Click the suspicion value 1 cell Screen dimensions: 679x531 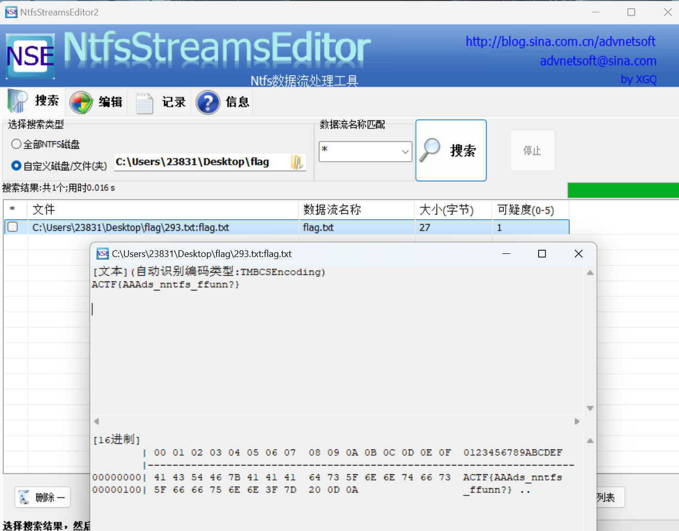(530, 228)
